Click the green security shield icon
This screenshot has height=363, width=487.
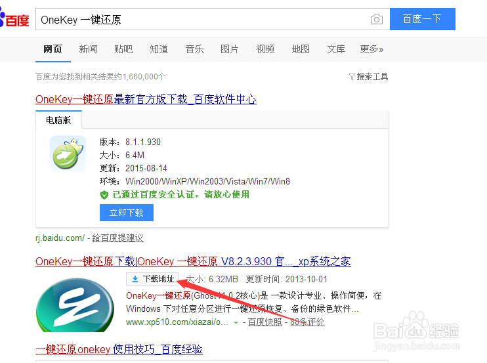[104, 195]
